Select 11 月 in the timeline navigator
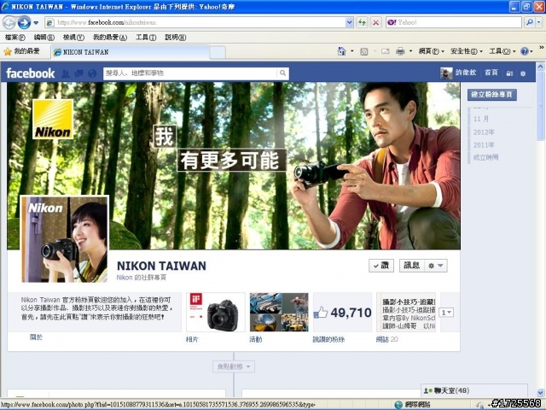This screenshot has height=410, width=546. [x=481, y=119]
